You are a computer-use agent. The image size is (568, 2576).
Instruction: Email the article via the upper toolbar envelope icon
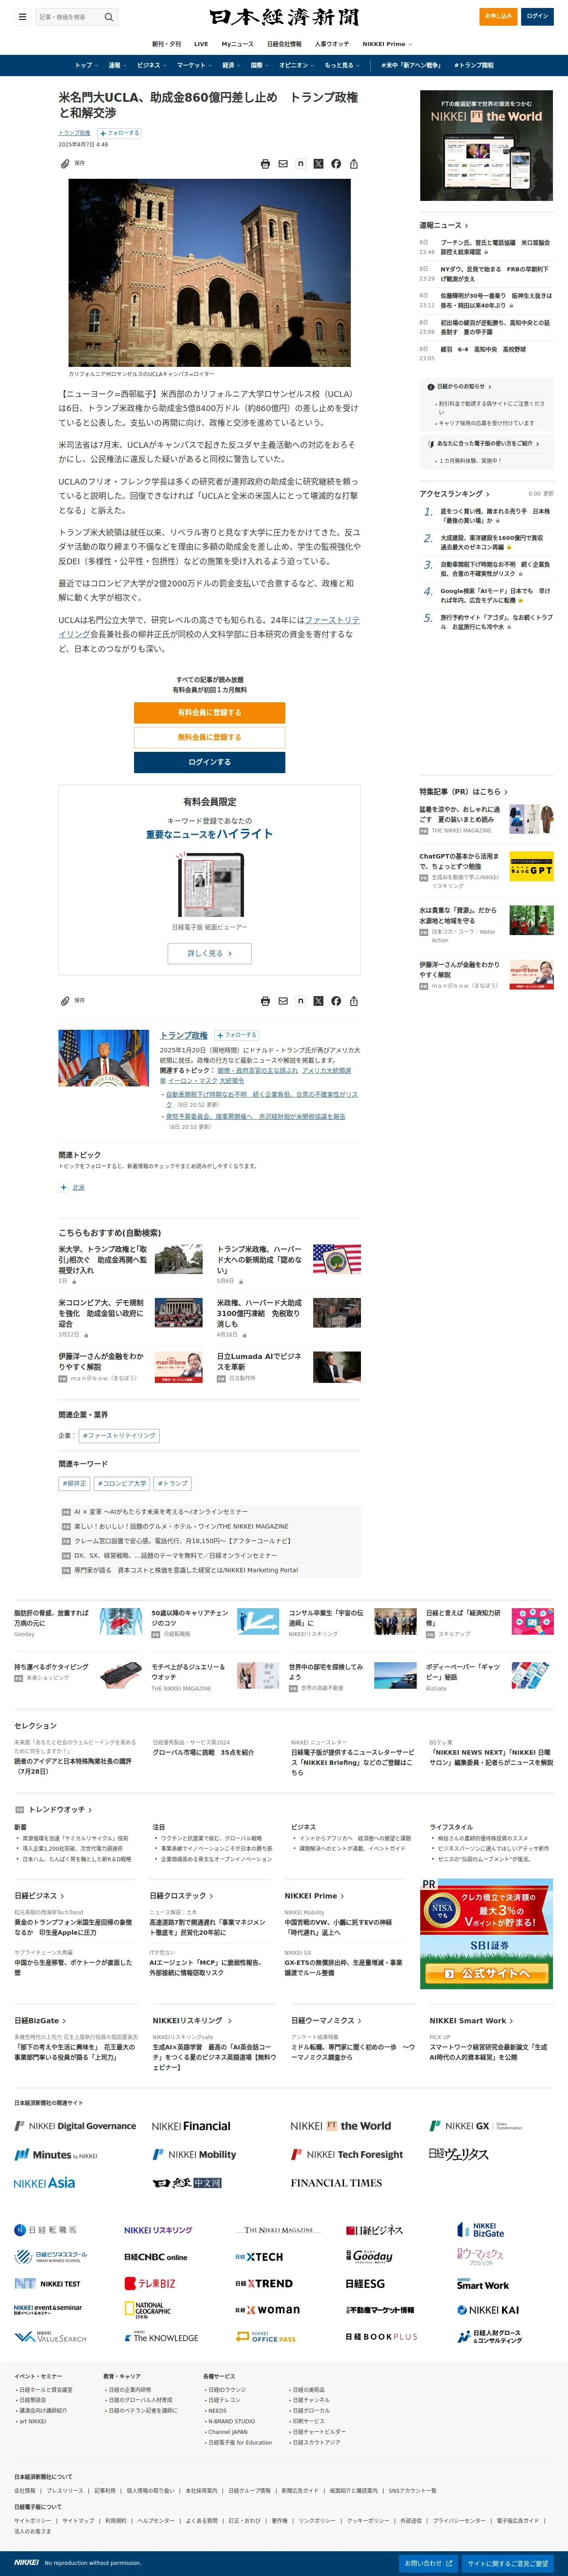[283, 164]
